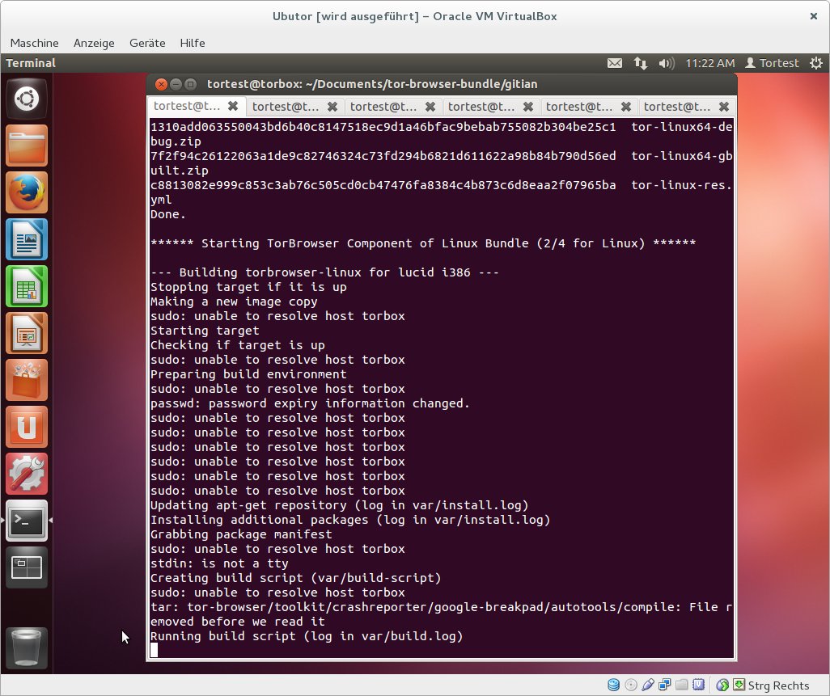830x696 pixels.
Task: Launch LibreOffice Impress from the dock
Action: [x=27, y=333]
